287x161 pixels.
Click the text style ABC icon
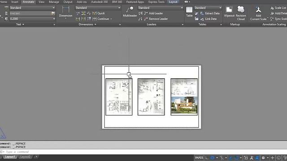6,8
